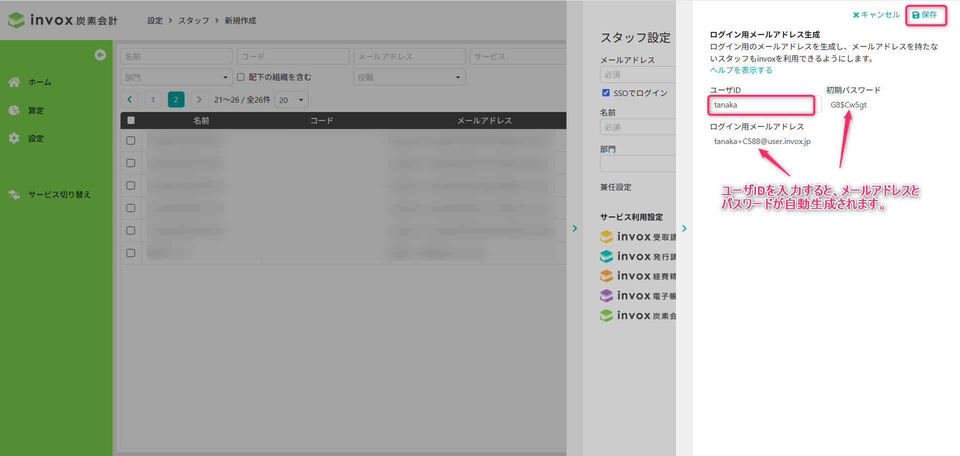
Task: Select invox 炭素会計 service icon in list
Action: [x=606, y=315]
